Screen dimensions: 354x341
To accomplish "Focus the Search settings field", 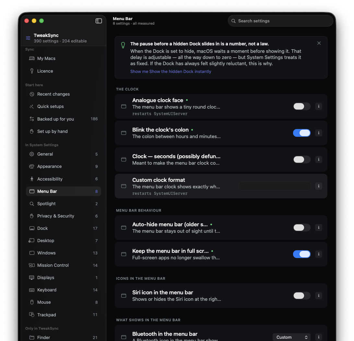I will (x=280, y=21).
